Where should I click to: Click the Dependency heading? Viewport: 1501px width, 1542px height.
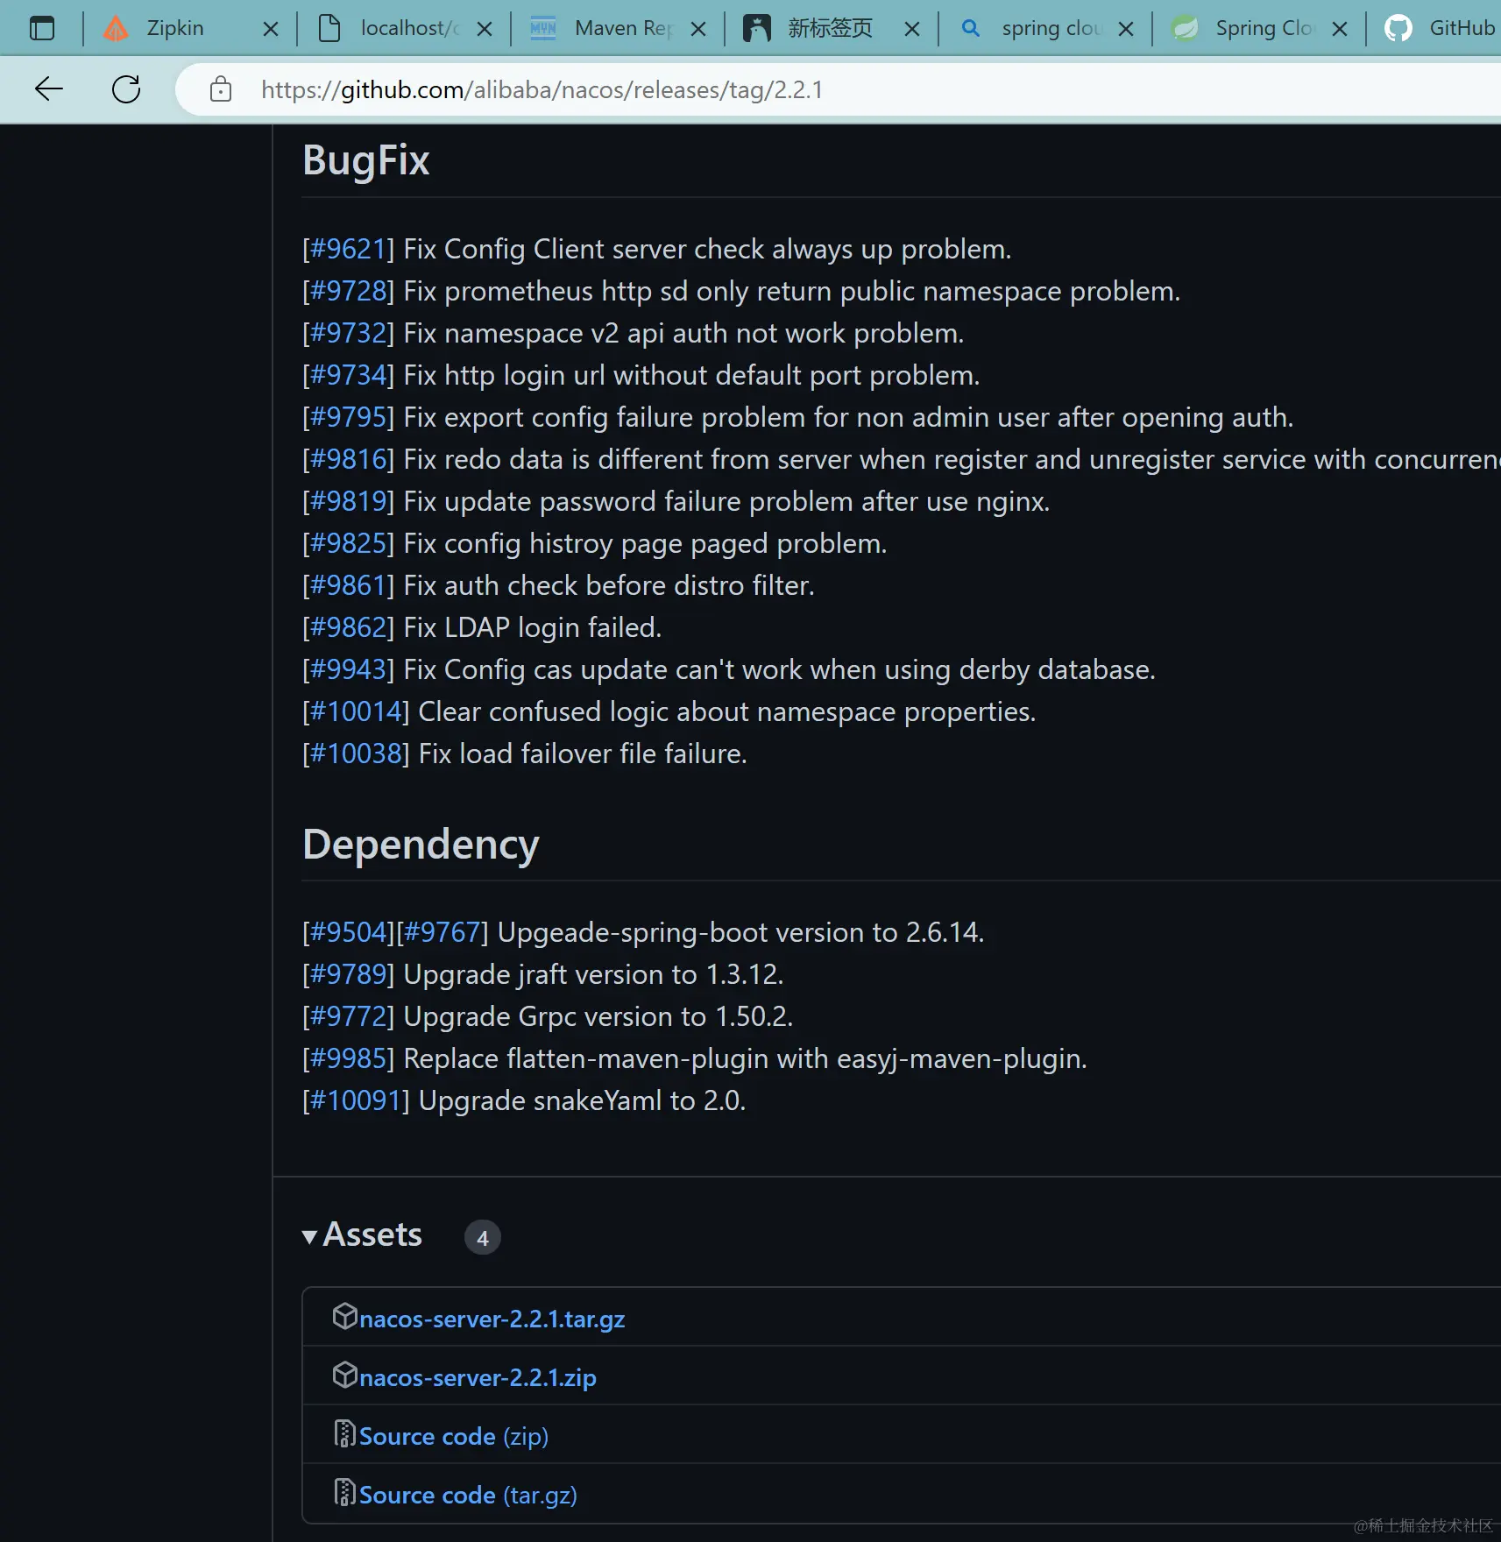pos(421,845)
